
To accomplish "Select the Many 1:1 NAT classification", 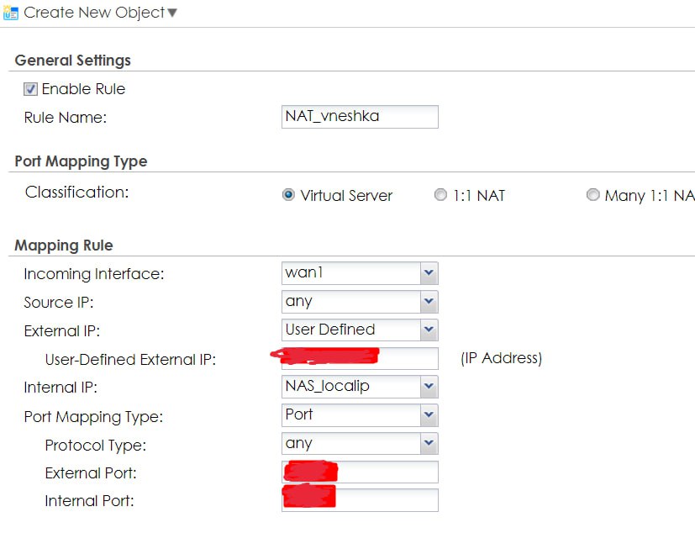I will [592, 195].
